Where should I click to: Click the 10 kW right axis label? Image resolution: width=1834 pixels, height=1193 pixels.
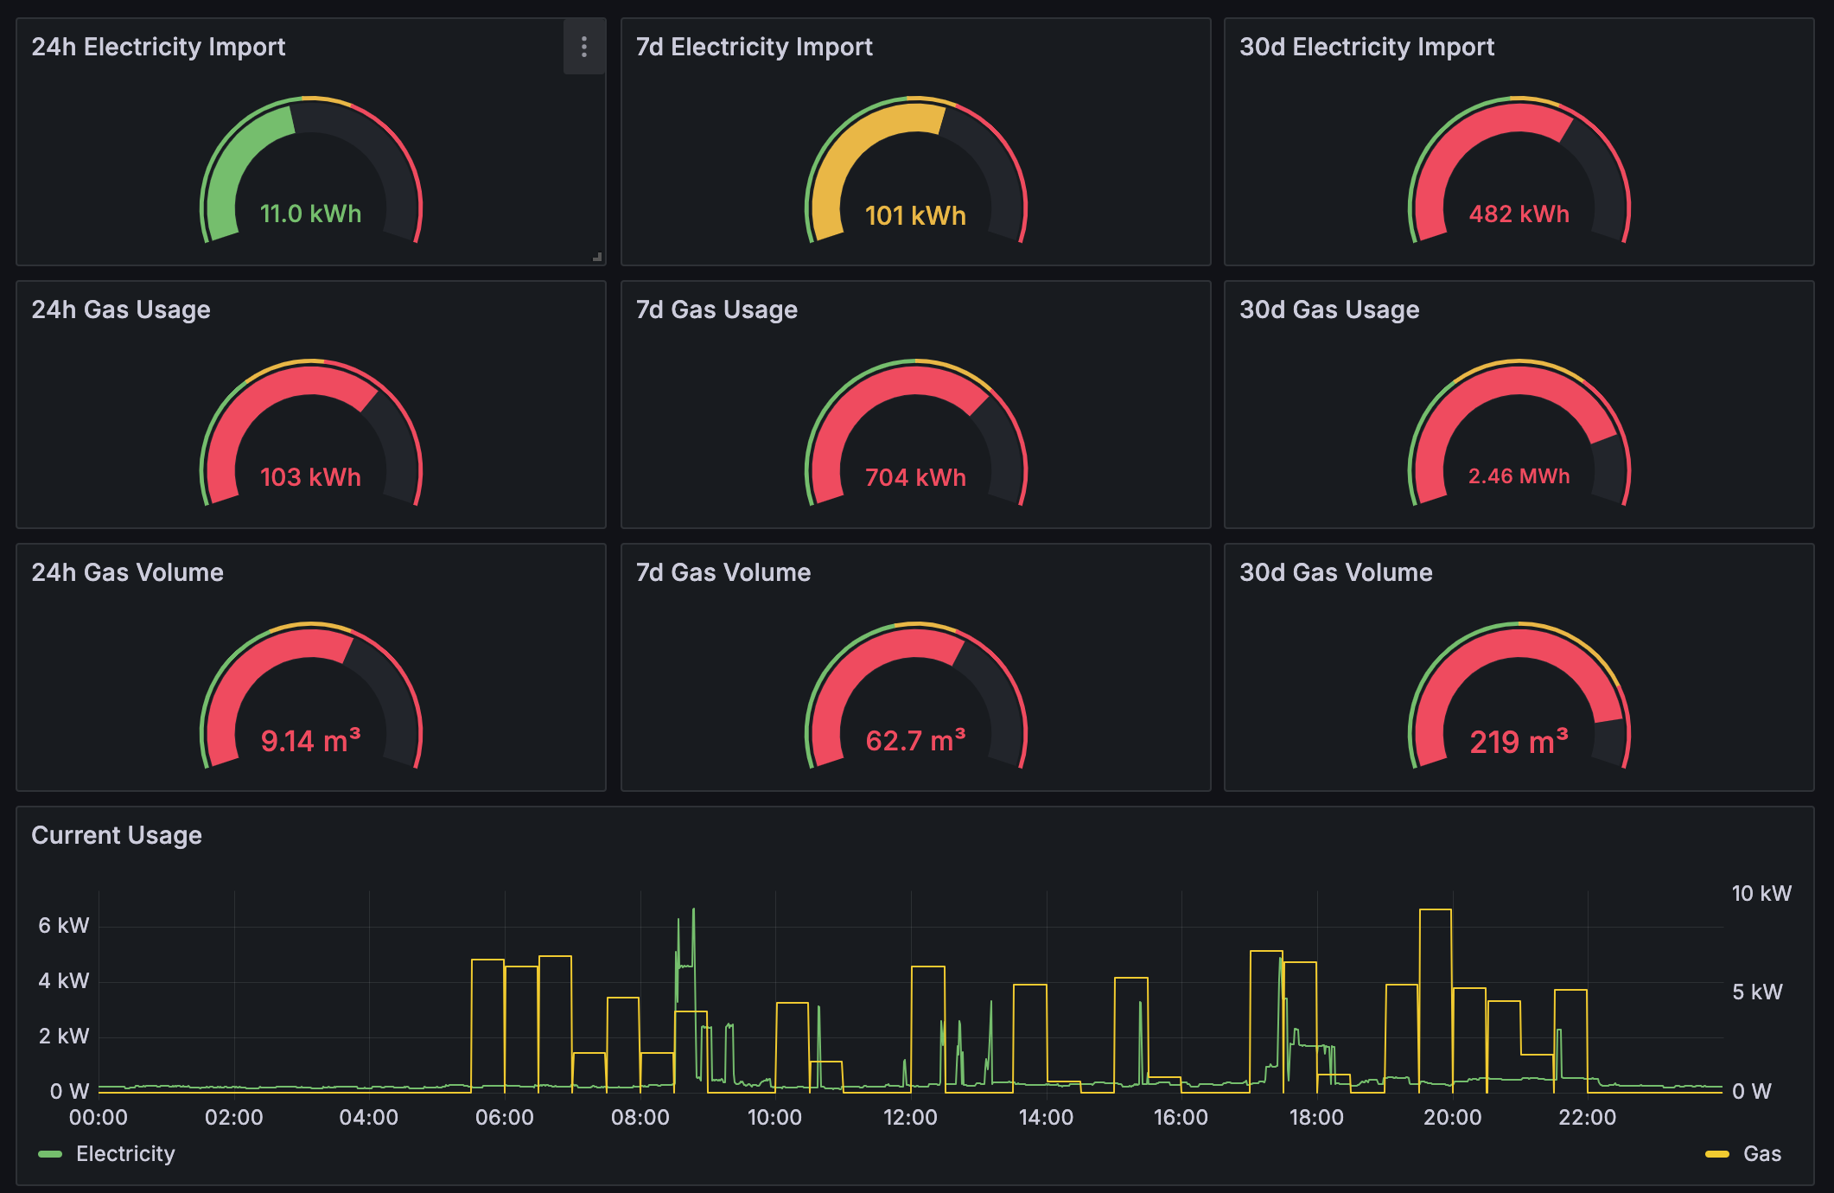point(1761,893)
